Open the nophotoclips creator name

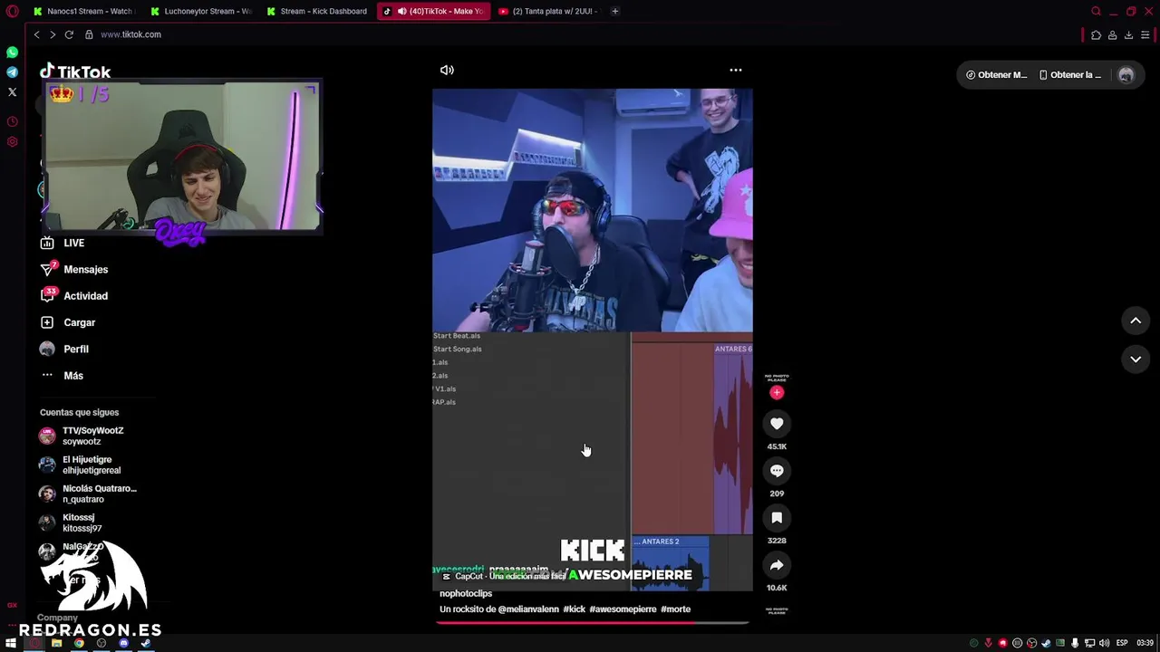(x=466, y=593)
